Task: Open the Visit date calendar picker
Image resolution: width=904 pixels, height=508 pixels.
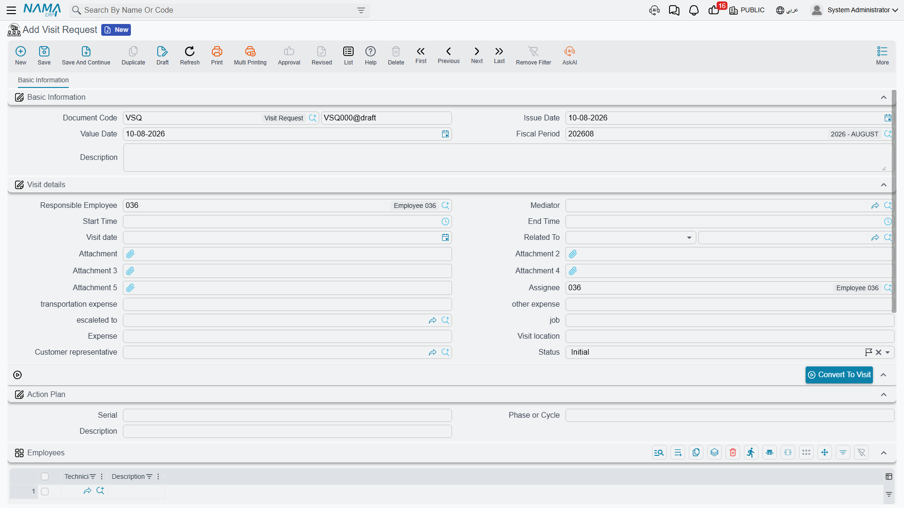Action: coord(445,238)
